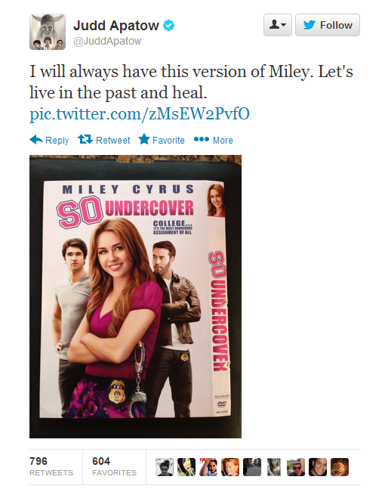Click the Twitter bird Follow button

[x=328, y=25]
